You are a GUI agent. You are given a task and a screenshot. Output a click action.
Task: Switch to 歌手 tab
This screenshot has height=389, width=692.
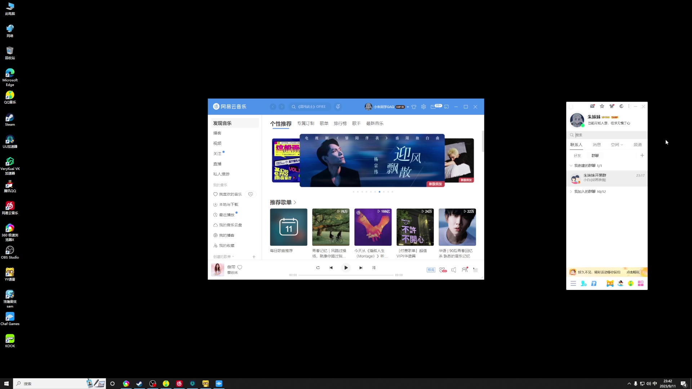pos(356,123)
